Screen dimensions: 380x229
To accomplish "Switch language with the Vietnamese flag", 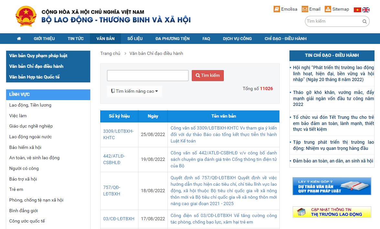I will (x=357, y=10).
